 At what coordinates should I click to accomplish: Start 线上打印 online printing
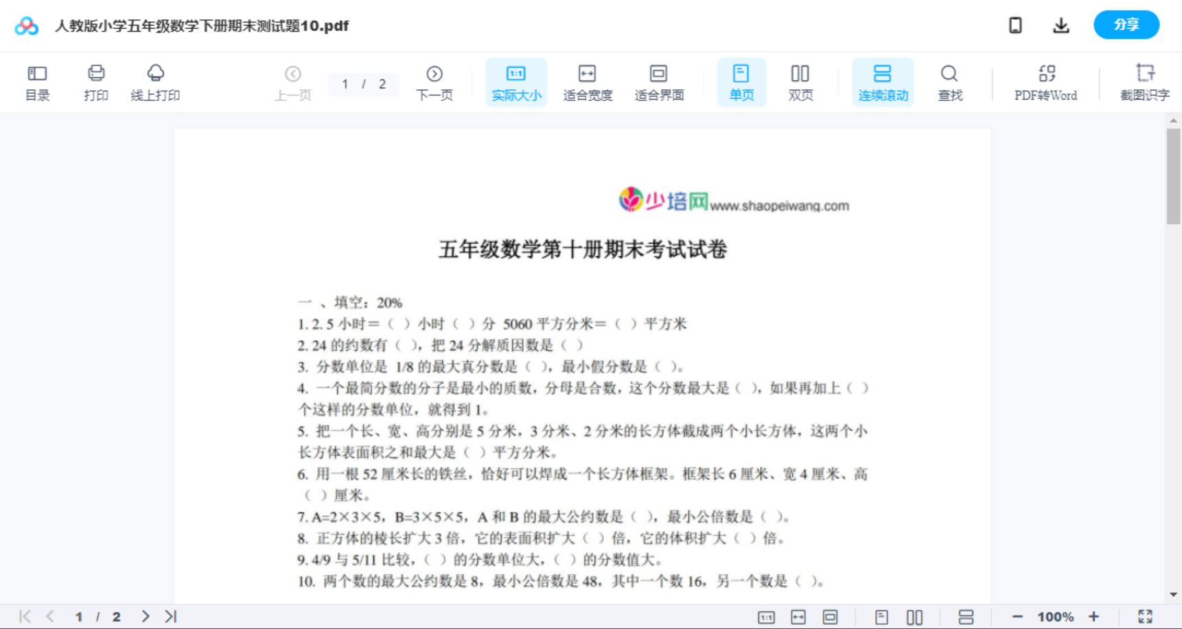[155, 82]
